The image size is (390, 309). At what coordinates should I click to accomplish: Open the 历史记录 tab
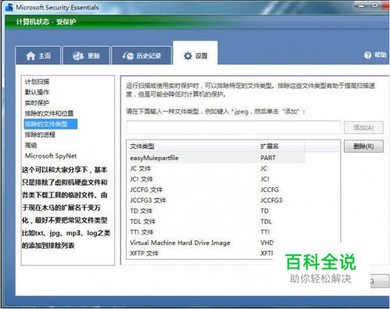[x=141, y=55]
